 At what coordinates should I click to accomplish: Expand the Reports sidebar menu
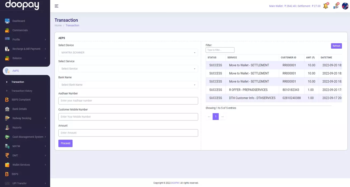[x=25, y=128]
